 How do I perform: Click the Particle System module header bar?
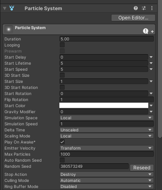[x=79, y=29]
